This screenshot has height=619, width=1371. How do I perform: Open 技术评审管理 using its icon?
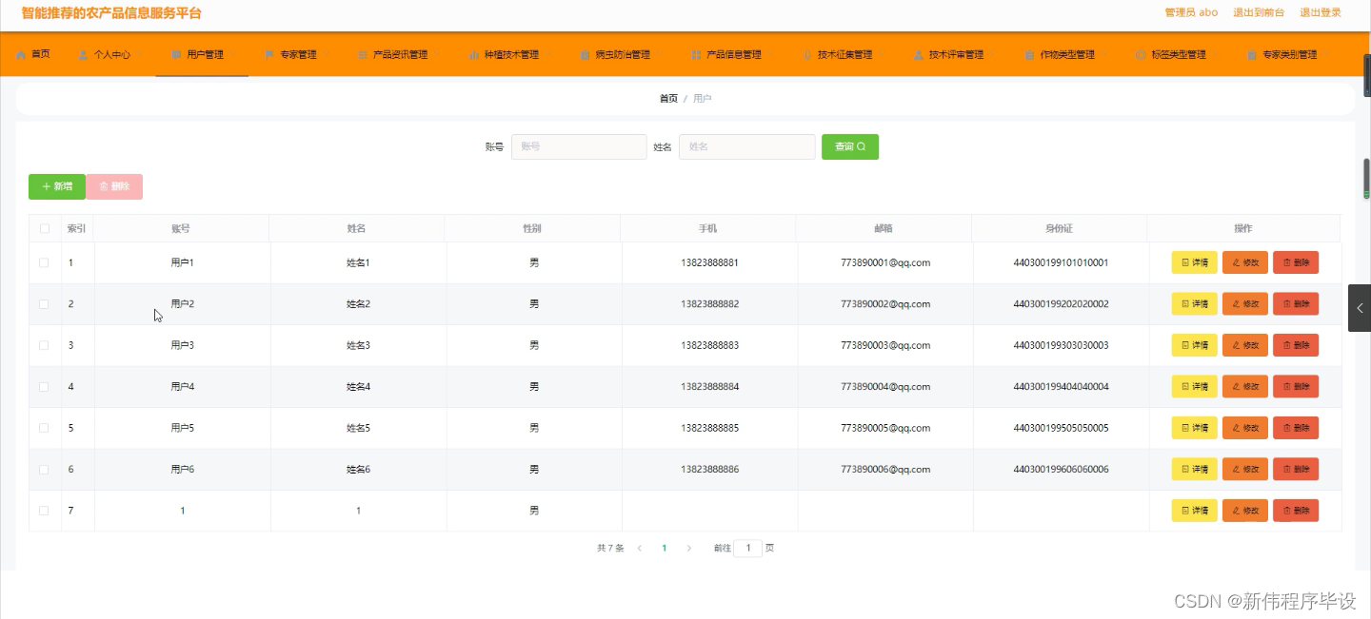pyautogui.click(x=919, y=54)
